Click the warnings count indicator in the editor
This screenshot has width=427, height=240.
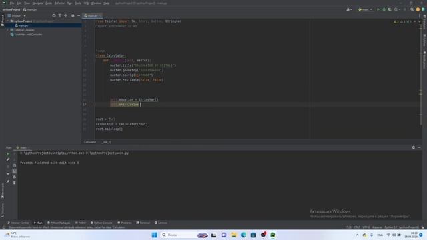tap(396, 22)
